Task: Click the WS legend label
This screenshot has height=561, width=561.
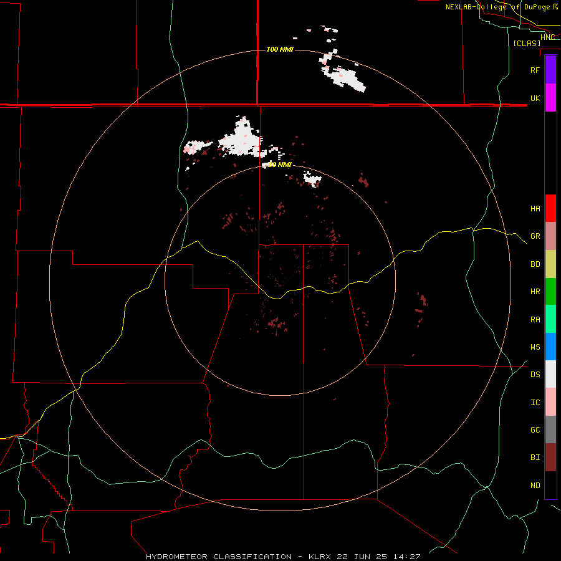Action: click(535, 347)
